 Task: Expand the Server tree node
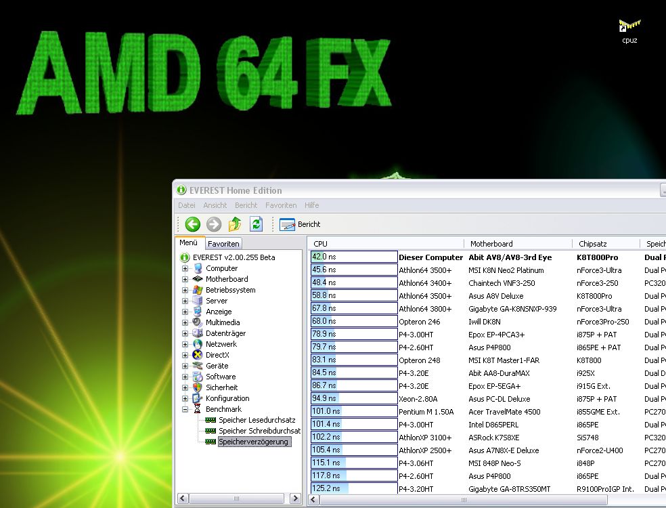(x=185, y=301)
